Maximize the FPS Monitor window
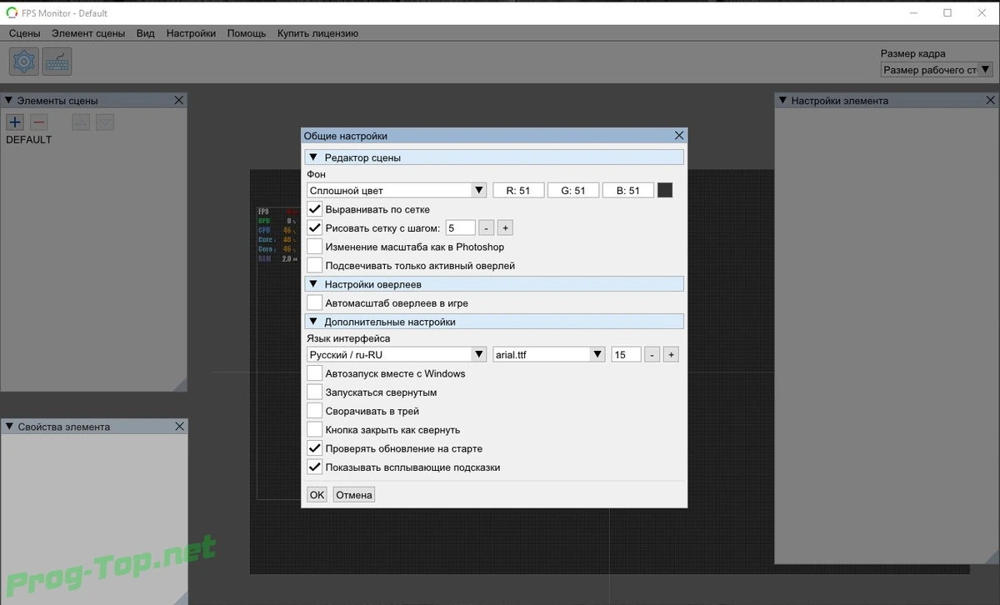Screen dimensions: 1000x605 point(947,12)
